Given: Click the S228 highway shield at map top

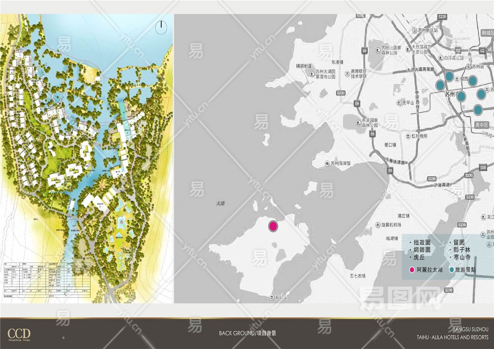Looking at the screenshot, I should pos(442,16).
